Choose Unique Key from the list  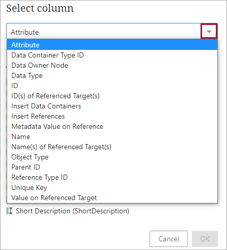[112, 187]
